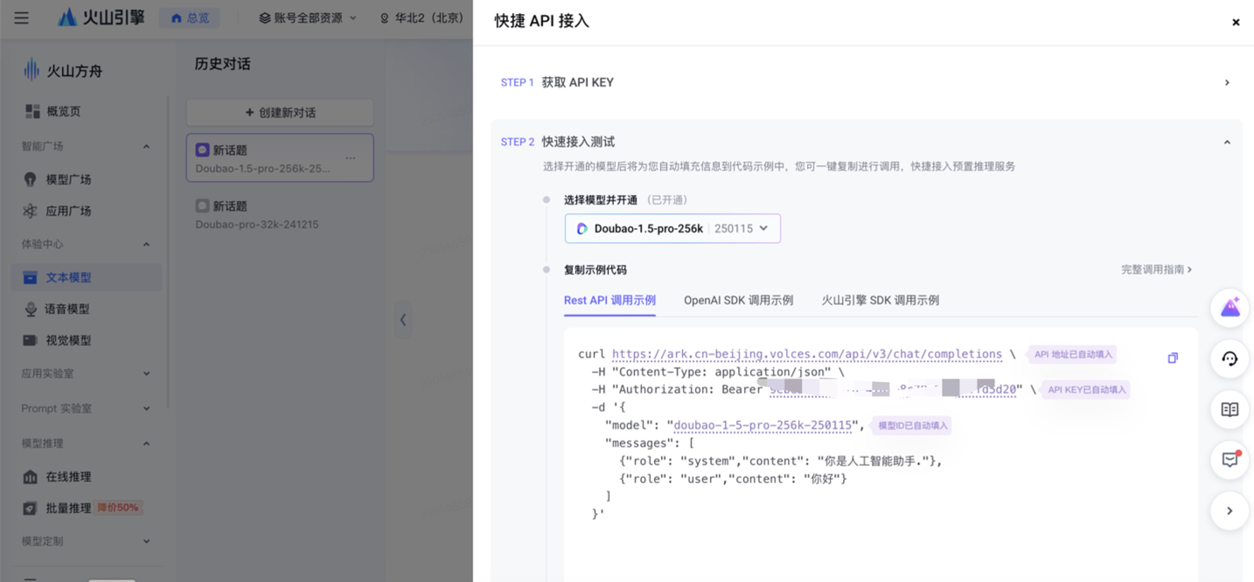Select 新话题 Doubao-pro-32k-241215 conversation

pyautogui.click(x=280, y=215)
